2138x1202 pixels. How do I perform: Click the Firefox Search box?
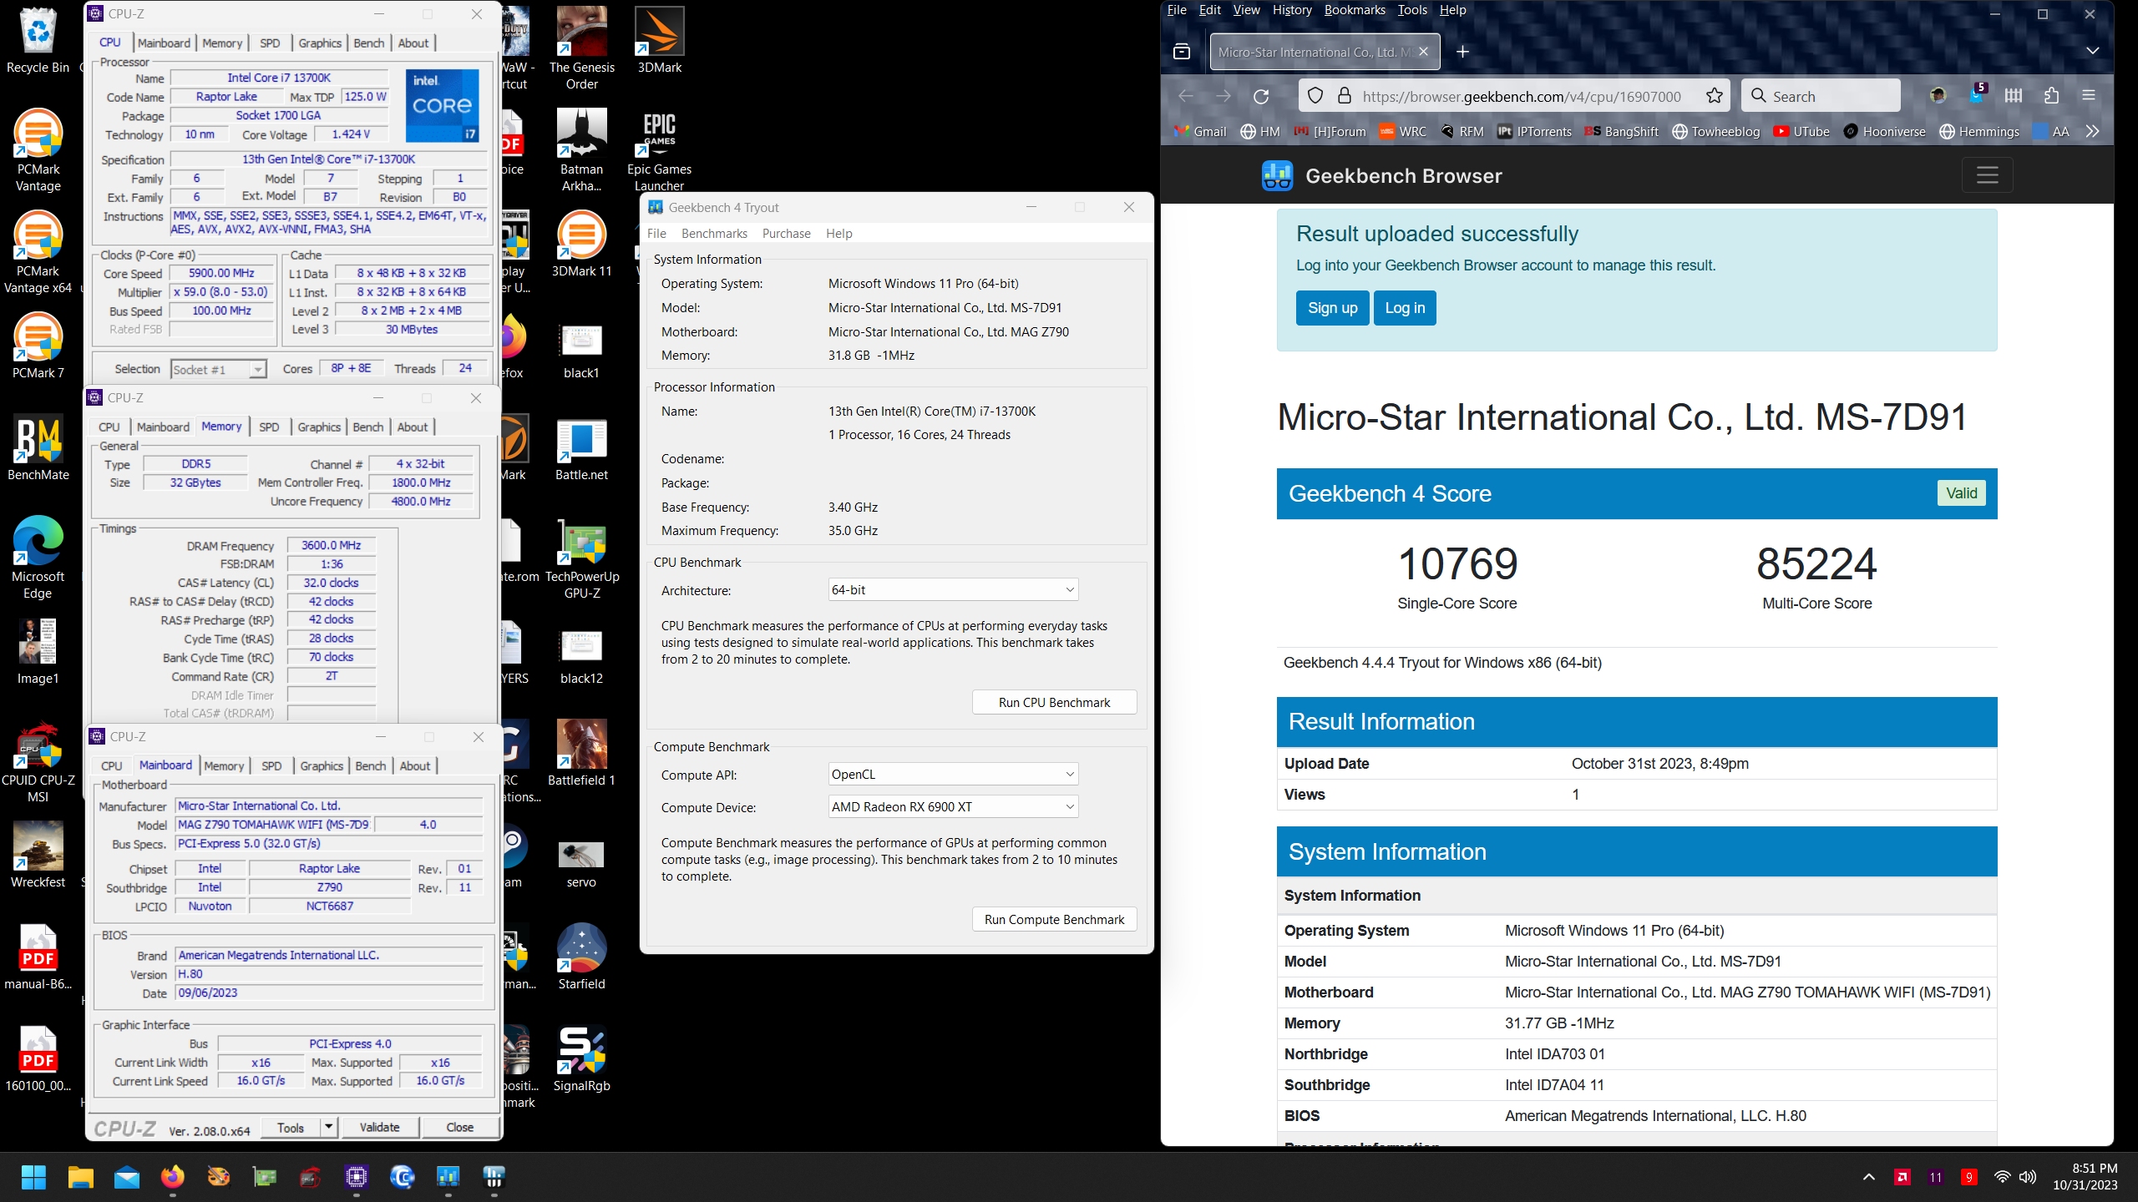coord(1821,96)
